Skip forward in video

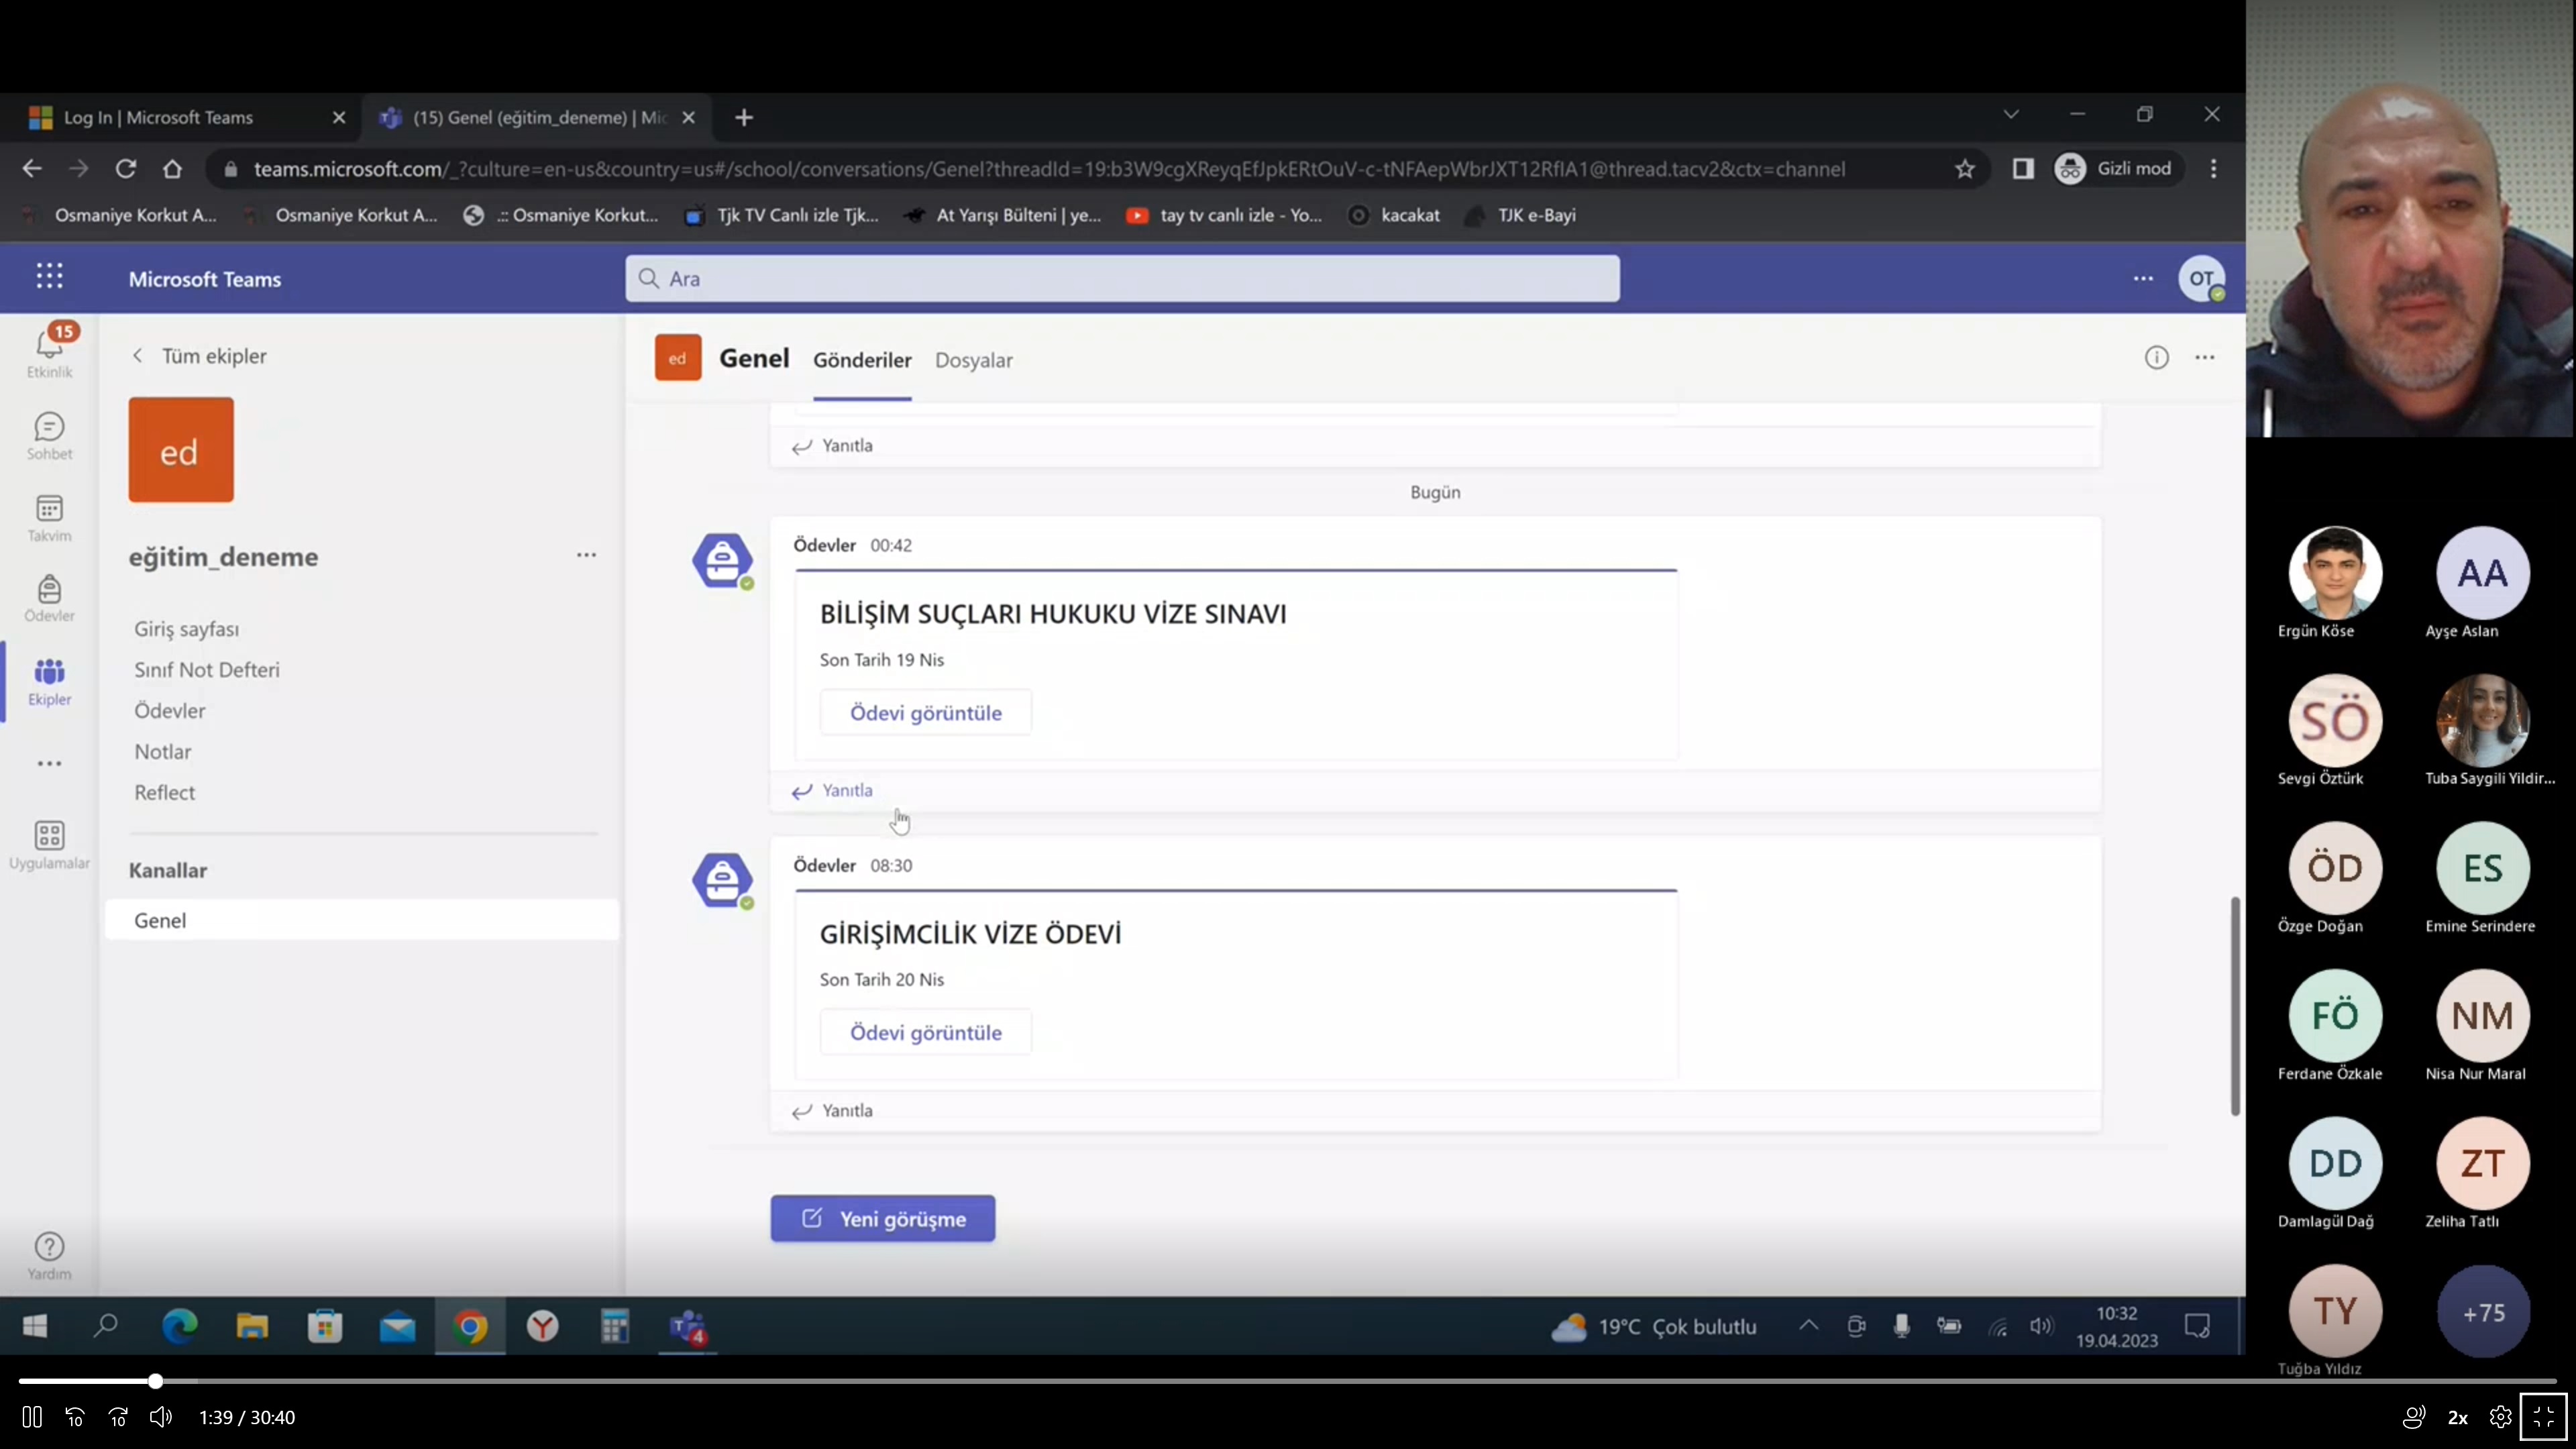[118, 1417]
